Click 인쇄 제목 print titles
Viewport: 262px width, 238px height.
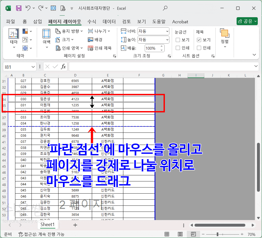(100, 48)
